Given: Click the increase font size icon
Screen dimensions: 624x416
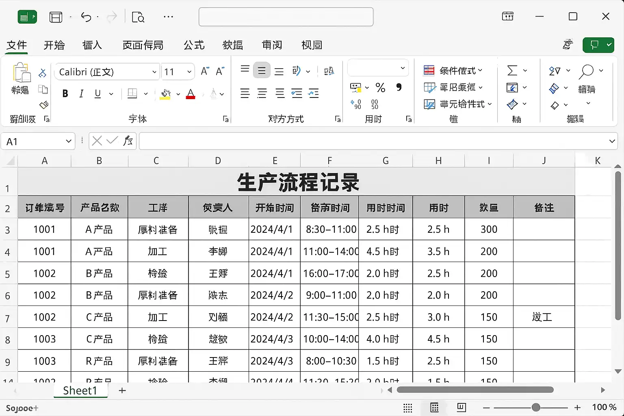Looking at the screenshot, I should click(205, 71).
